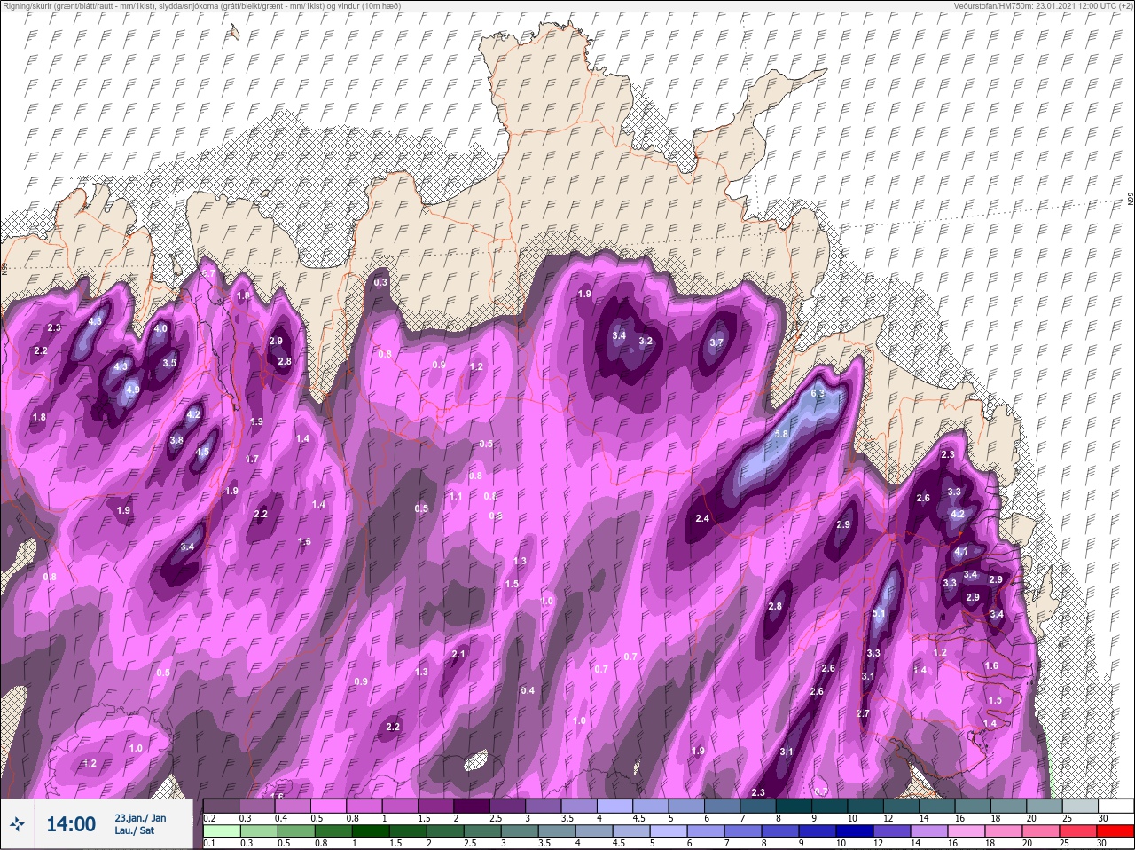Select the upper legend swatch between 0.2 and 0.3
1135x850 pixels.
pyautogui.click(x=223, y=806)
